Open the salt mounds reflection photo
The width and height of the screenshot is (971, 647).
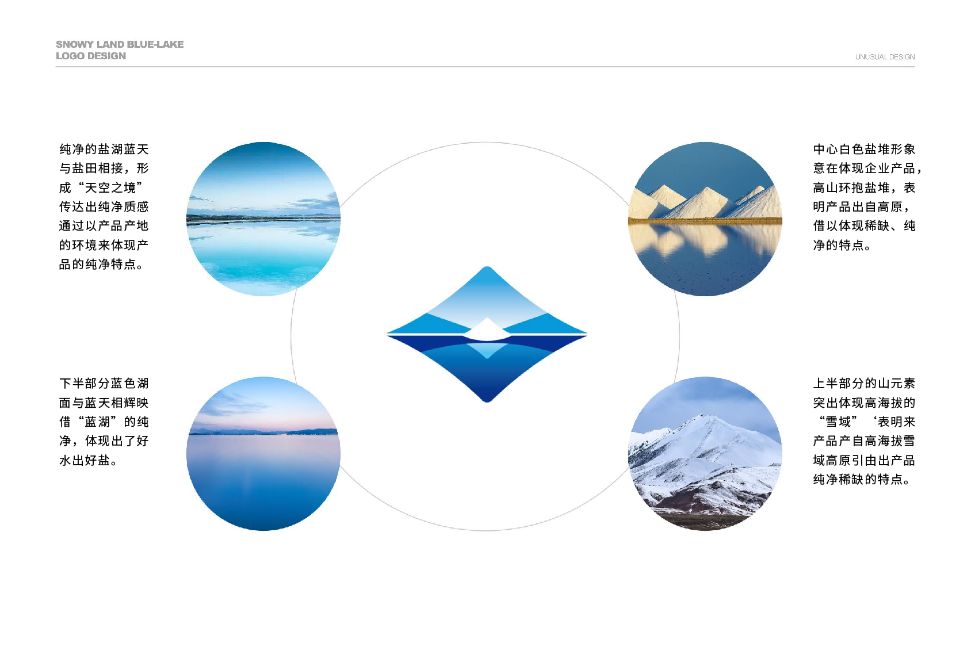tap(705, 219)
